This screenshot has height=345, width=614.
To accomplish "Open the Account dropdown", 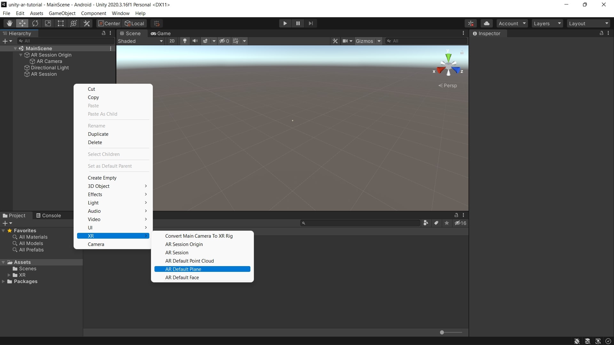I will pos(512,23).
